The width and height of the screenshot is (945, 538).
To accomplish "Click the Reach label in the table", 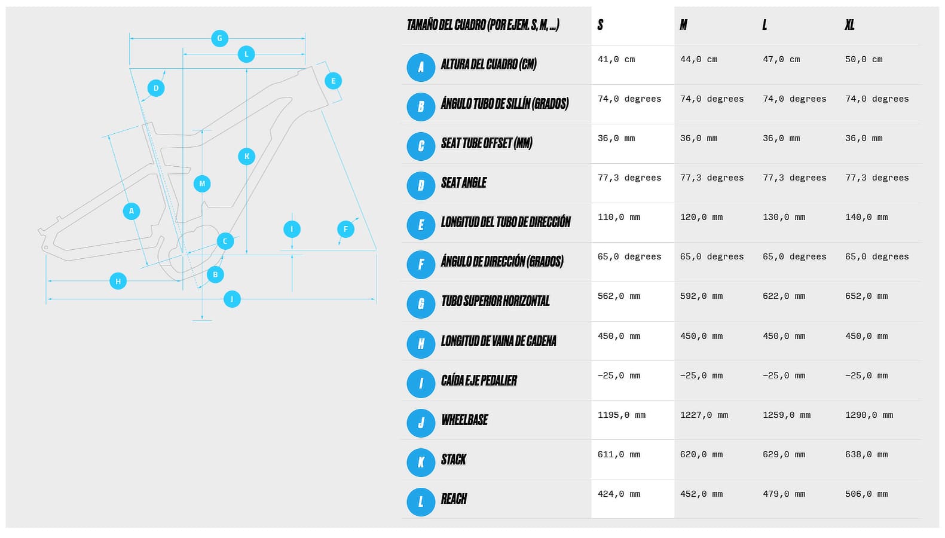I will tap(454, 499).
